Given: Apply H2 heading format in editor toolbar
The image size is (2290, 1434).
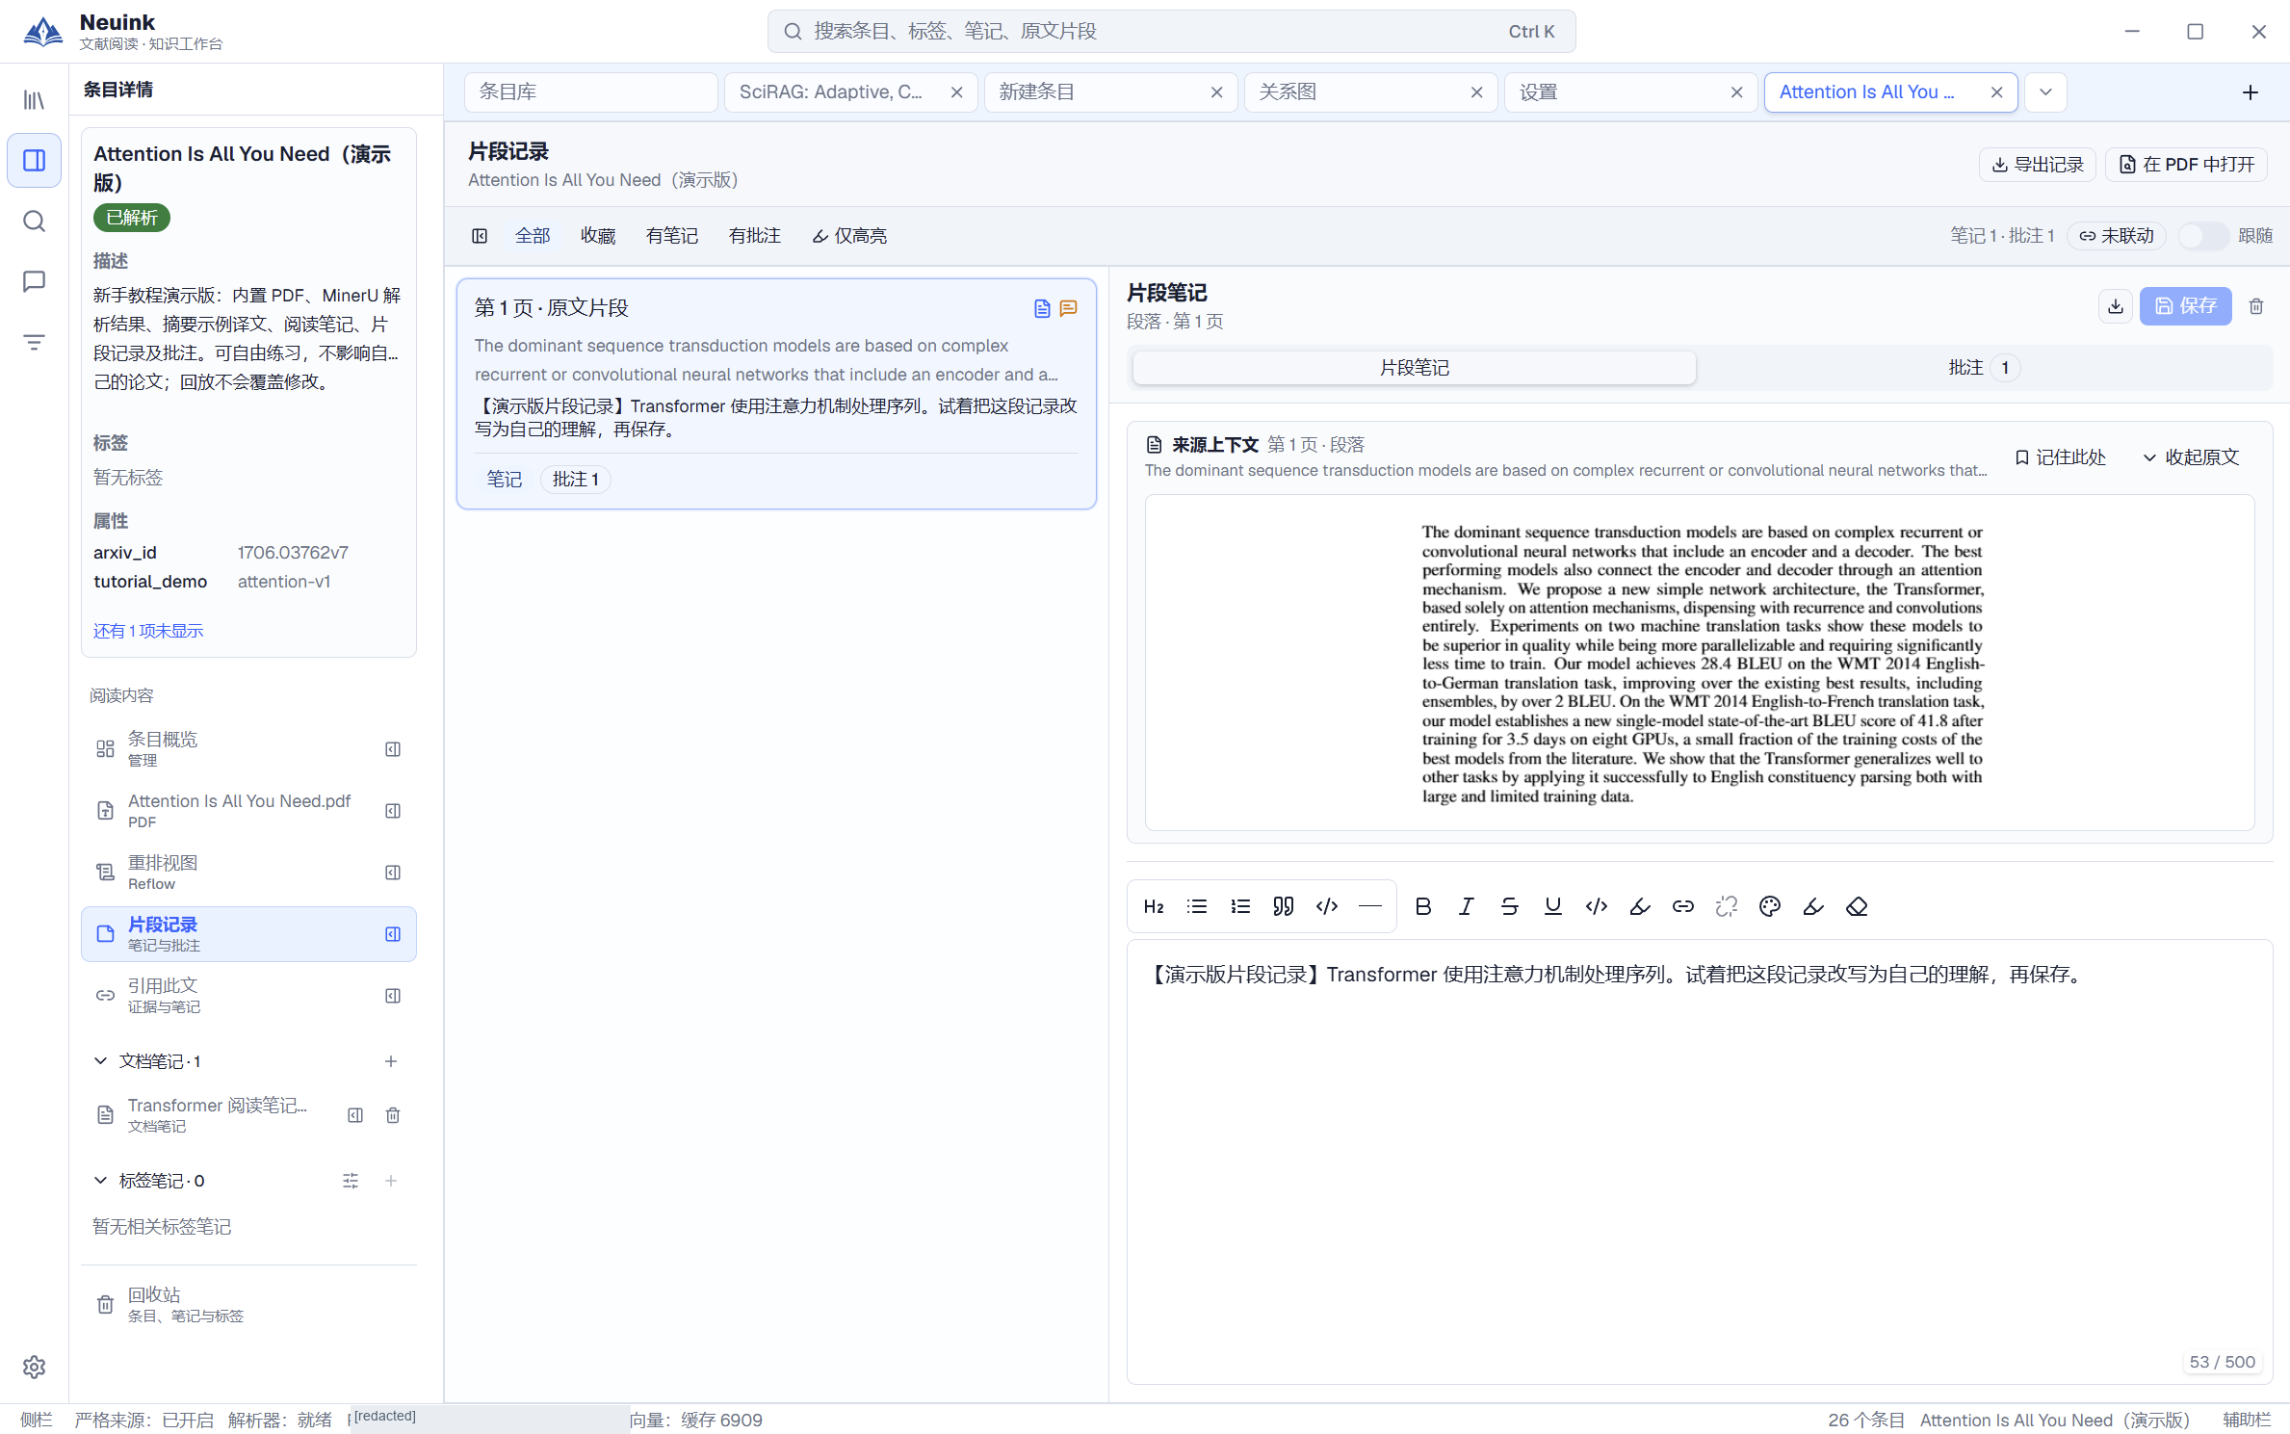Looking at the screenshot, I should click(x=1154, y=906).
